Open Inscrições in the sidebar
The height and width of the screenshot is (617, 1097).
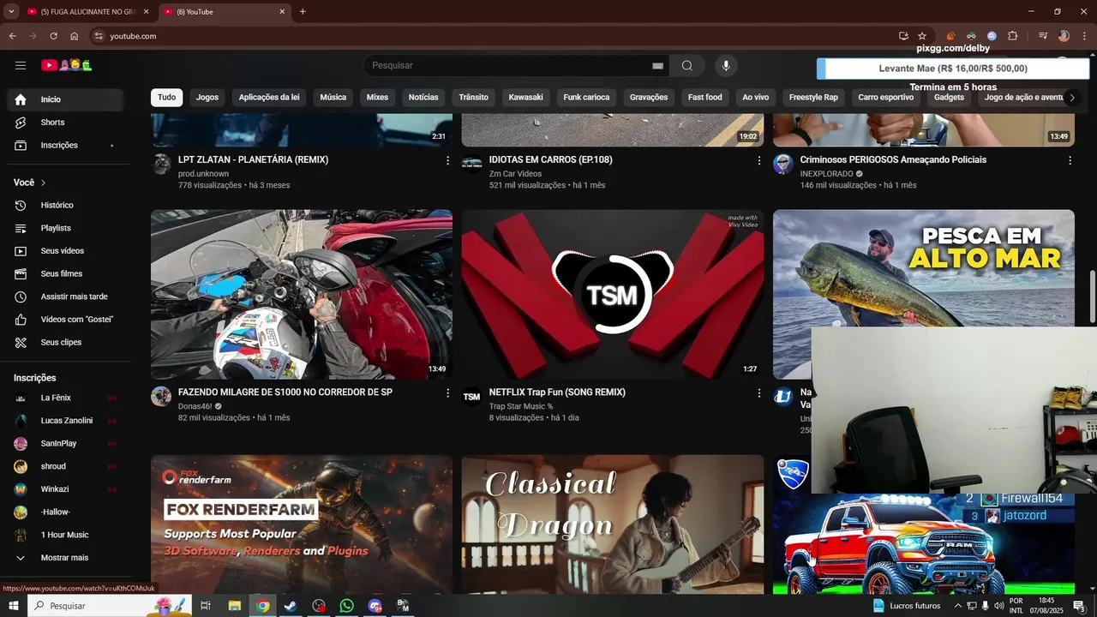(66, 146)
